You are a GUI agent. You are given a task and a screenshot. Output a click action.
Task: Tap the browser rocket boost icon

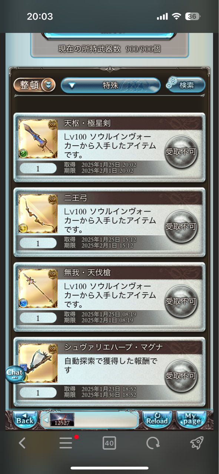click(197, 443)
